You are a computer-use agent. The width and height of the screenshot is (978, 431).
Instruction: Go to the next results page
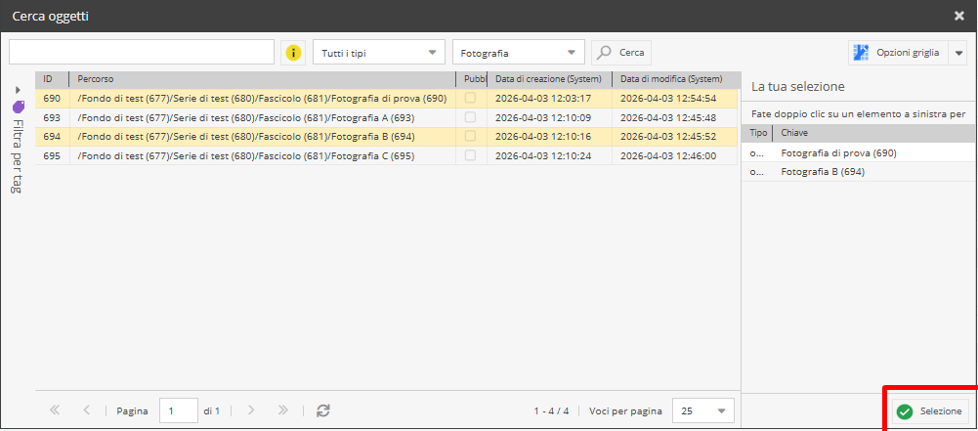coord(250,411)
